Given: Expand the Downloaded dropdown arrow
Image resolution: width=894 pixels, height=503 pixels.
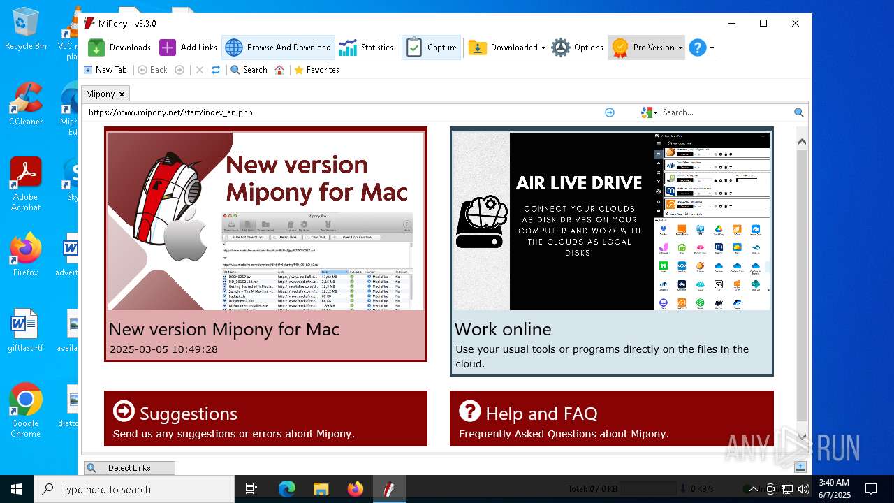Looking at the screenshot, I should 543,48.
